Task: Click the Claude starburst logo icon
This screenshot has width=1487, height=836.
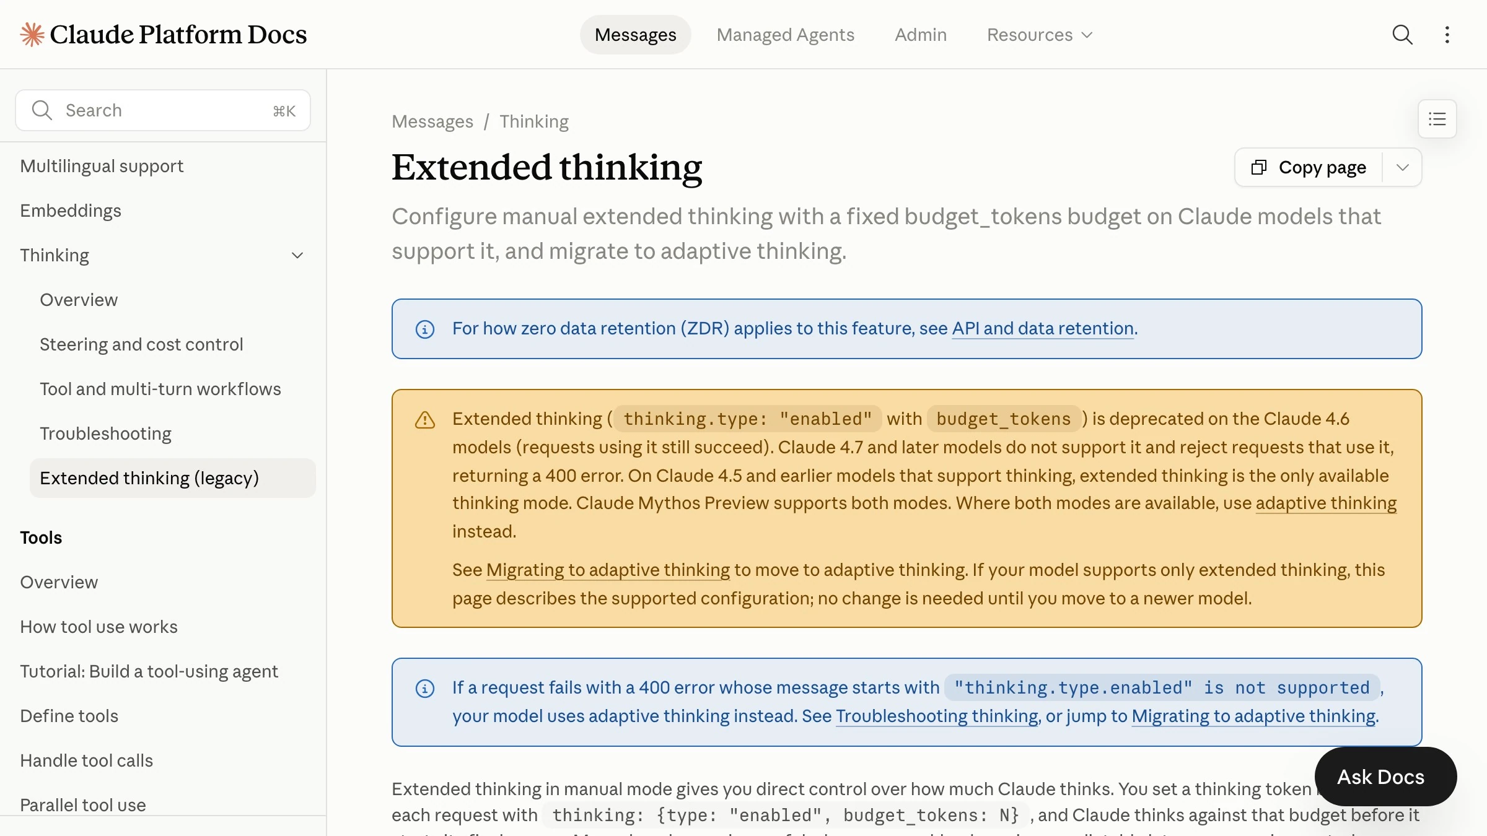Action: point(32,35)
